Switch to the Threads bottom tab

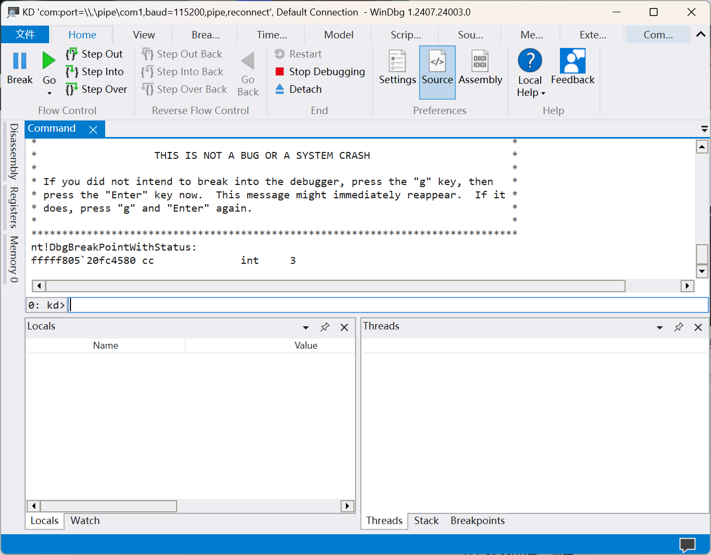[384, 521]
